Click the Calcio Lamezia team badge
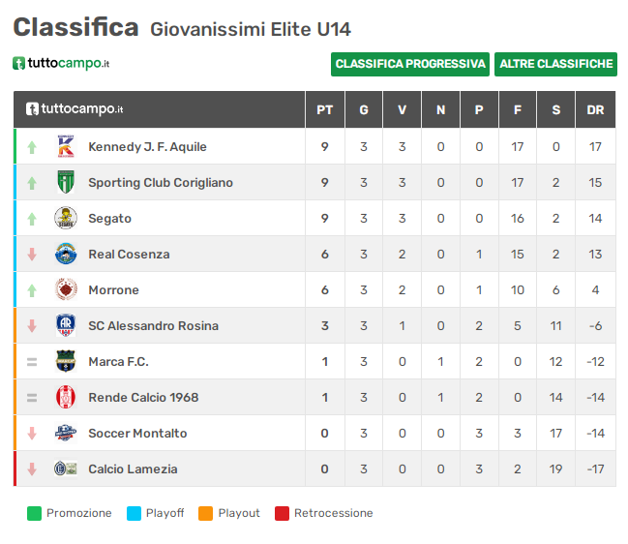 [x=66, y=468]
